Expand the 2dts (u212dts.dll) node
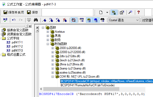The height and width of the screenshot is (97, 153). [x=53, y=56]
